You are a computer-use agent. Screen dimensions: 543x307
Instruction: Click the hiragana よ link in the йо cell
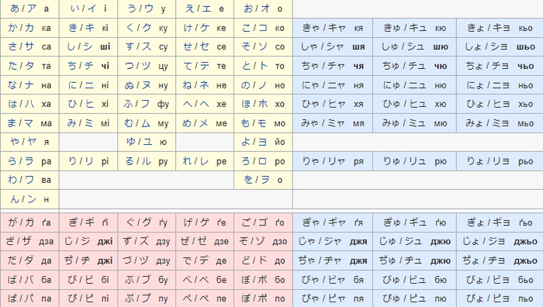point(247,142)
